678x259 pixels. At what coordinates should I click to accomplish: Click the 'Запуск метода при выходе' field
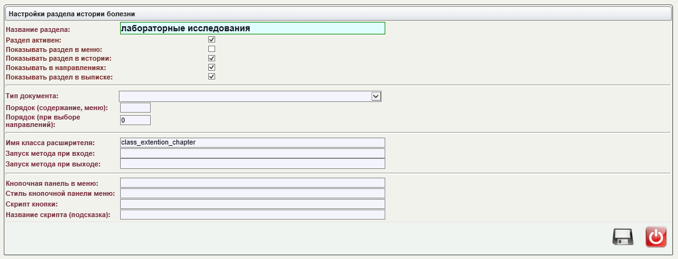click(252, 164)
